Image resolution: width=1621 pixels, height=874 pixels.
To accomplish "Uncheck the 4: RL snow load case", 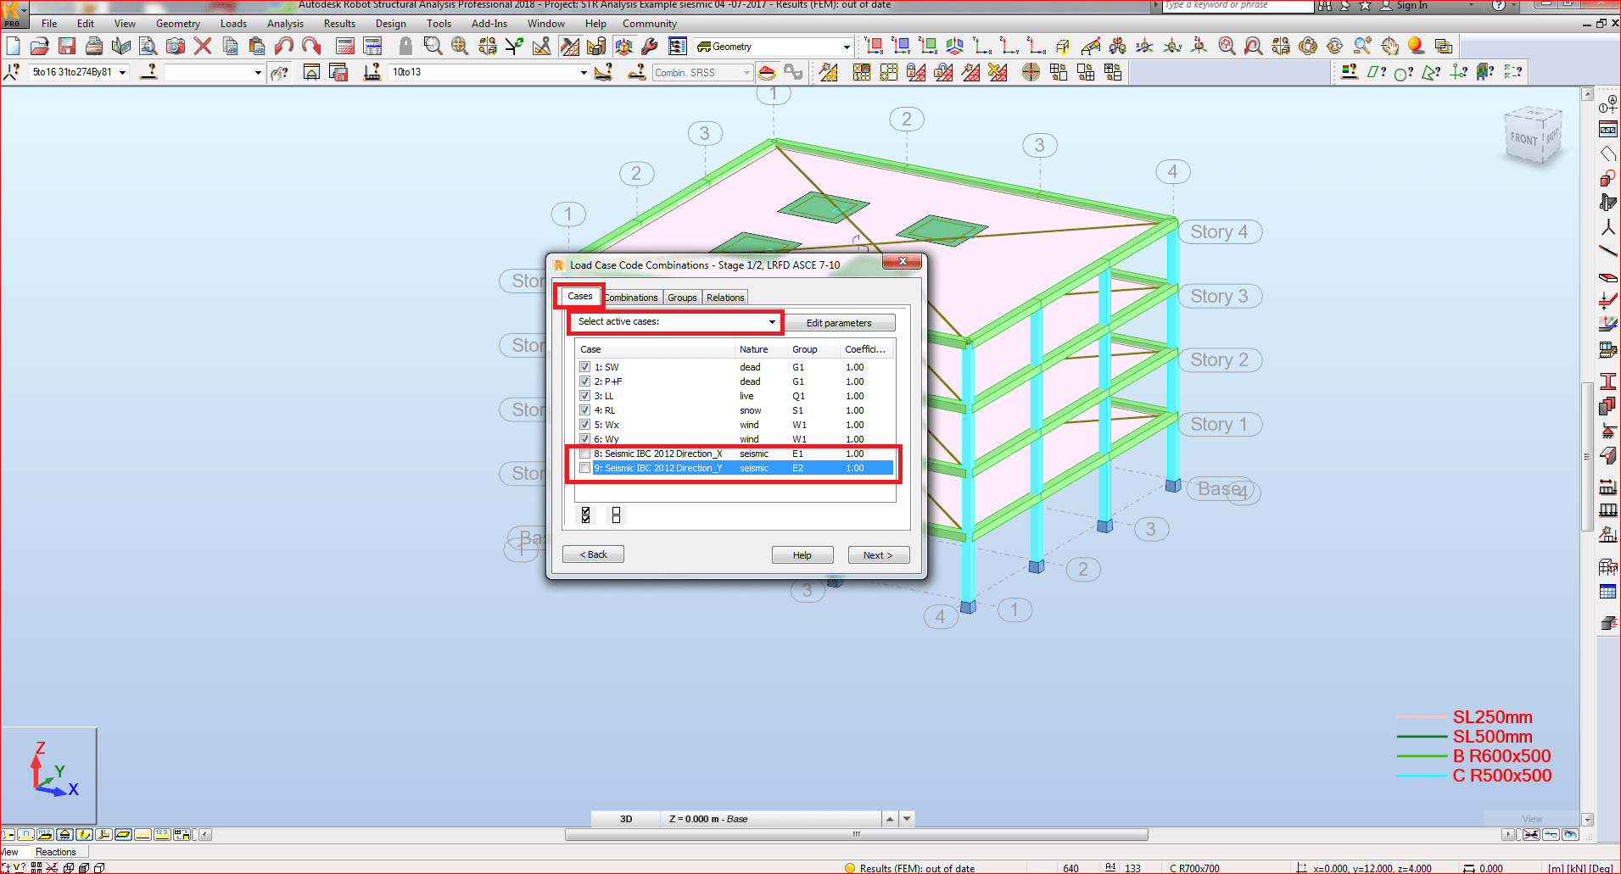I will (585, 410).
